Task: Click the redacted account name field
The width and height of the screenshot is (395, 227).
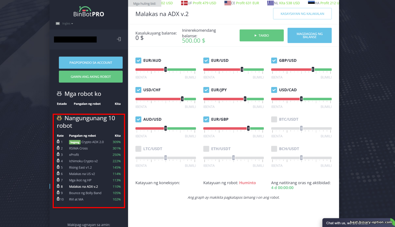Action: [75, 40]
